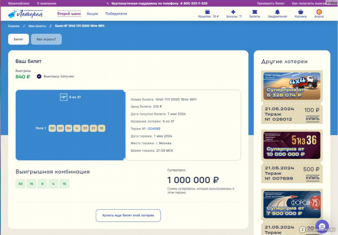This screenshot has height=235, width=338.
Task: Open draw number 024585 link
Action: pyautogui.click(x=154, y=129)
